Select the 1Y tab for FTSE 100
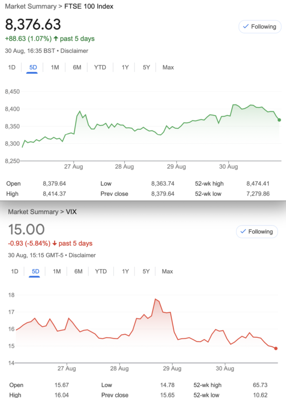Viewport: 286px width, 398px height. pyautogui.click(x=125, y=67)
